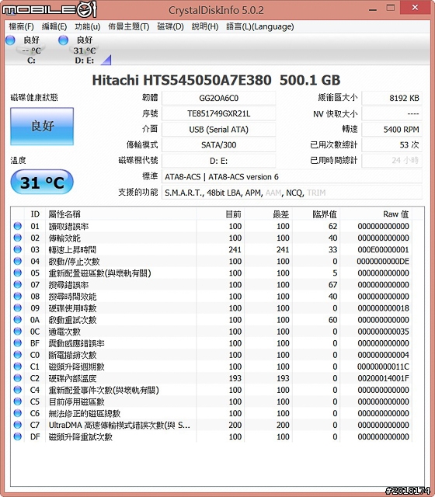The image size is (435, 497).
Task: Click the status orb of row 05
Action: [17, 273]
